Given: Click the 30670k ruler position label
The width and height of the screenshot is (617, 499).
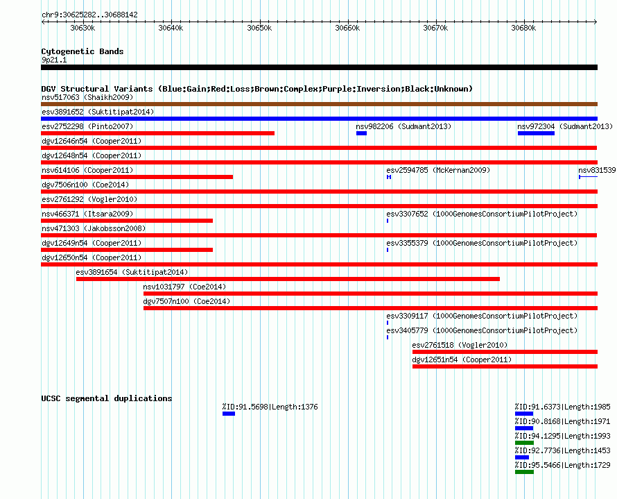Looking at the screenshot, I should point(435,28).
